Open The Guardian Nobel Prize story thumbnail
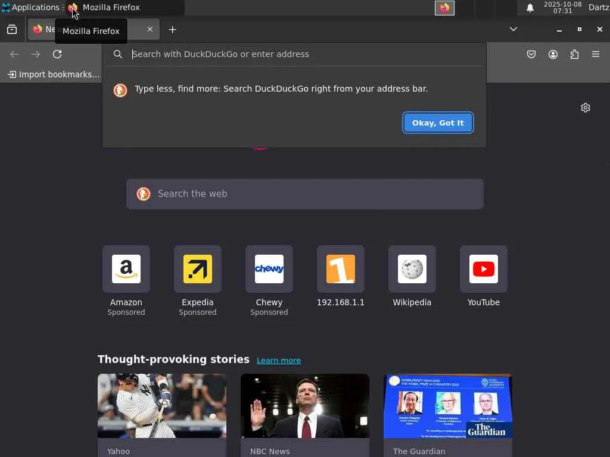Viewport: 610px width, 457px height. click(x=448, y=406)
